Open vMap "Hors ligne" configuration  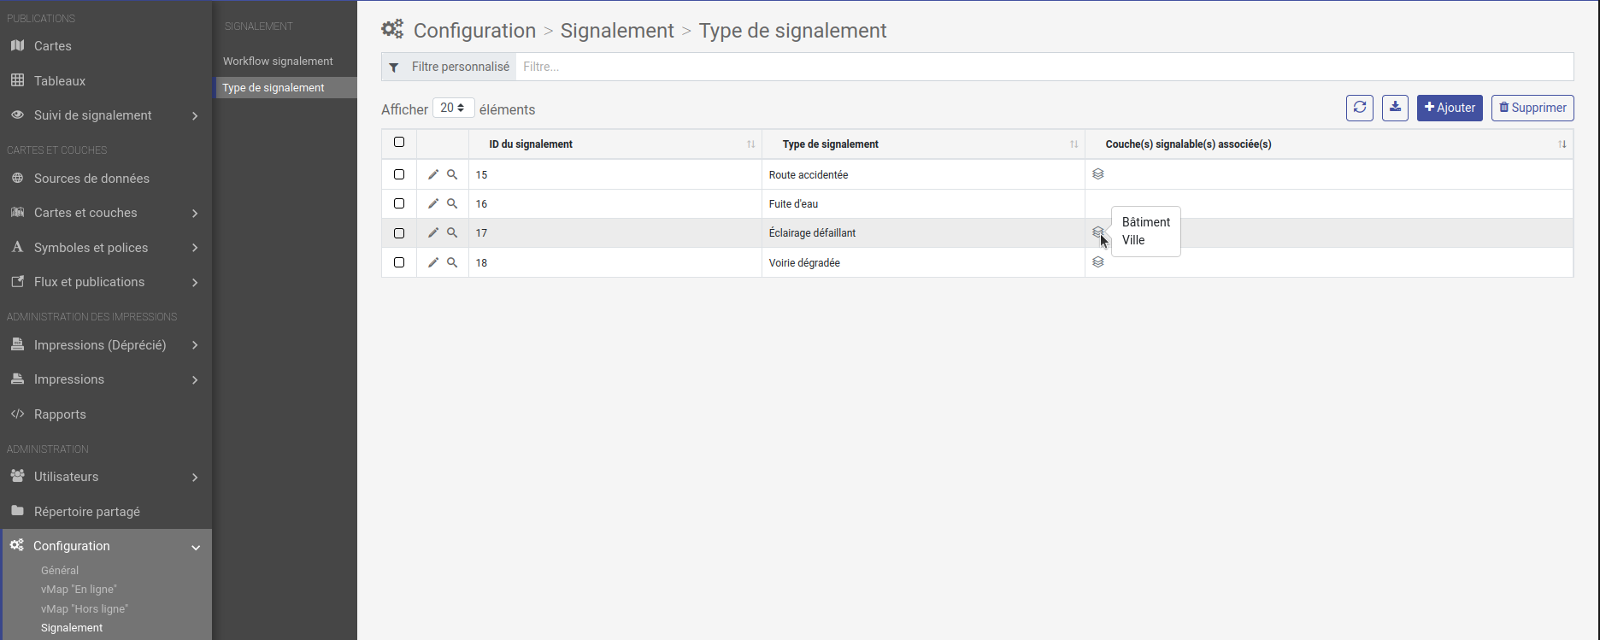[85, 609]
